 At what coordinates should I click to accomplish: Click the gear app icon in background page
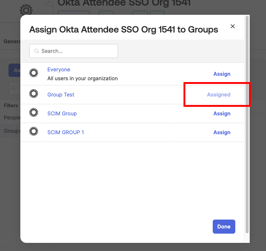coord(26,10)
